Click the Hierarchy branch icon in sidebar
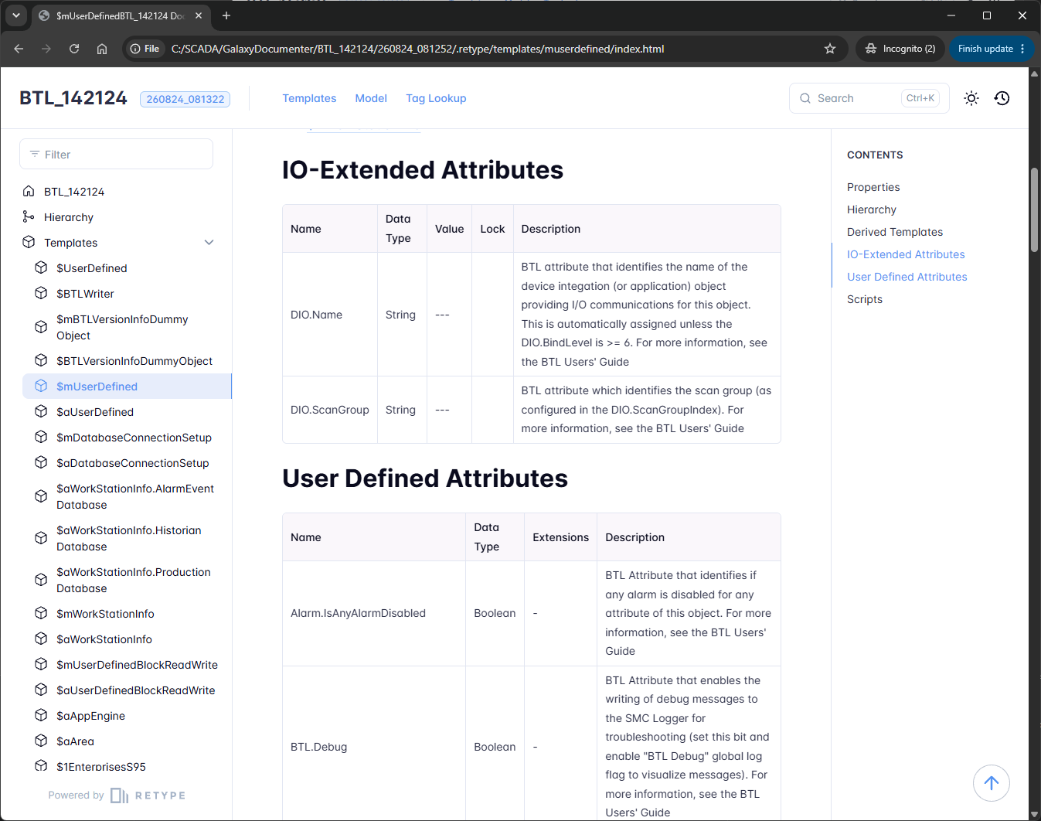Viewport: 1041px width, 821px height. pos(29,216)
